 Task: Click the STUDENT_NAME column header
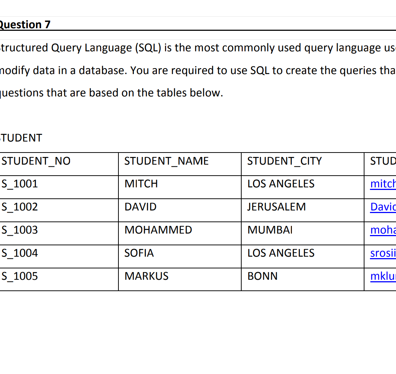tap(166, 161)
